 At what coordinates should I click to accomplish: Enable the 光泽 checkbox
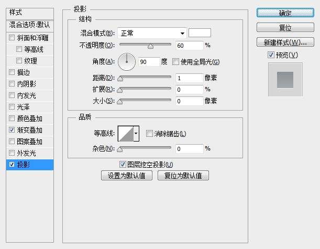pos(12,106)
